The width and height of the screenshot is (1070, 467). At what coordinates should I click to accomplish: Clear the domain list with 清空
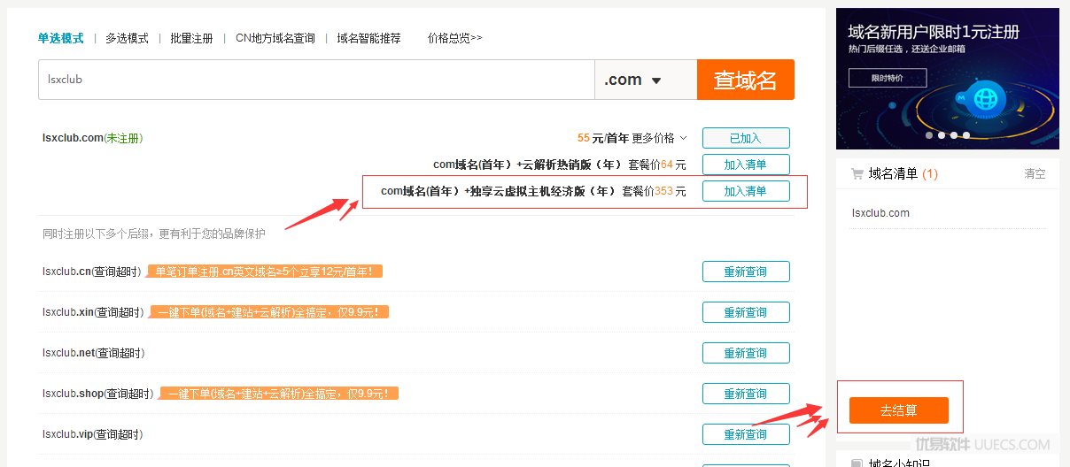pos(1035,173)
